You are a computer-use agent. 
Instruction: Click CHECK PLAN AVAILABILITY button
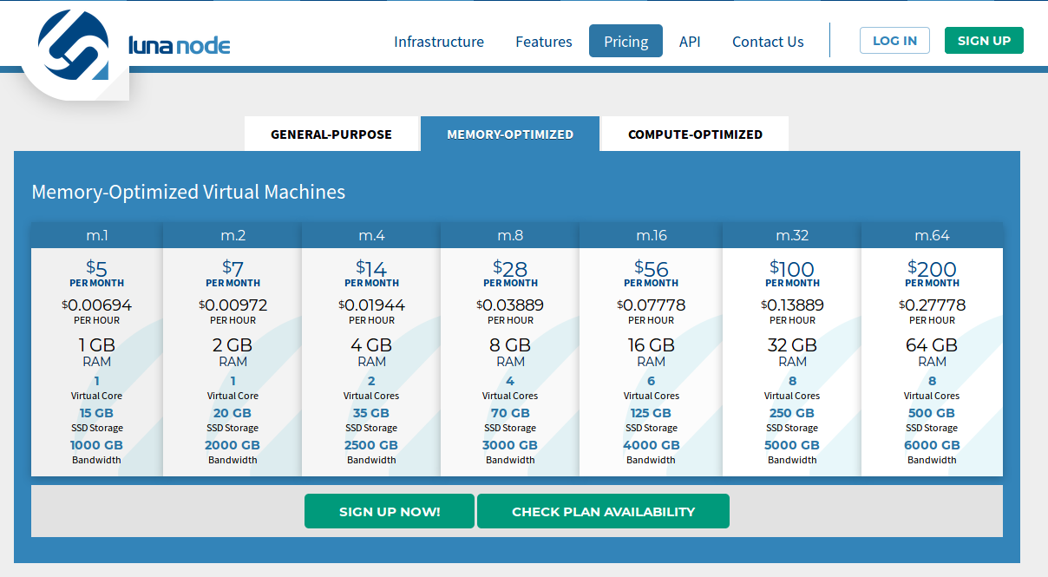point(603,511)
